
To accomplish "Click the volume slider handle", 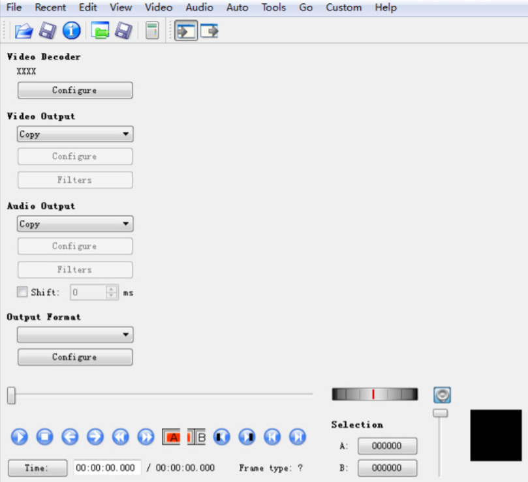I will (440, 413).
